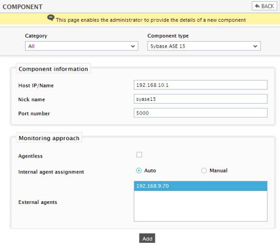
Task: Click the COMPONENT page title
Action: (23, 7)
